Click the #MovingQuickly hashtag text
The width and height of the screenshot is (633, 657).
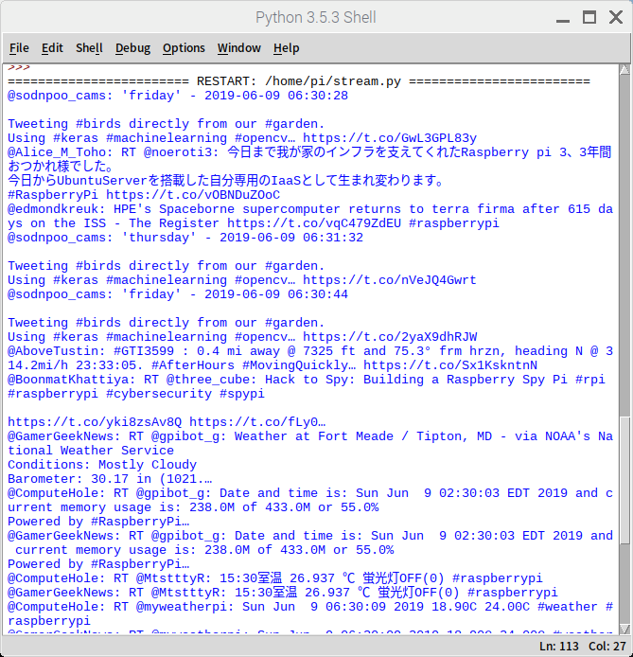click(299, 365)
